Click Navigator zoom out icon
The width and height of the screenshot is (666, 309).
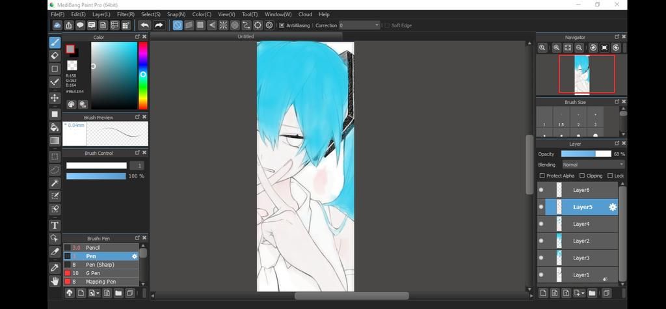[x=579, y=48]
